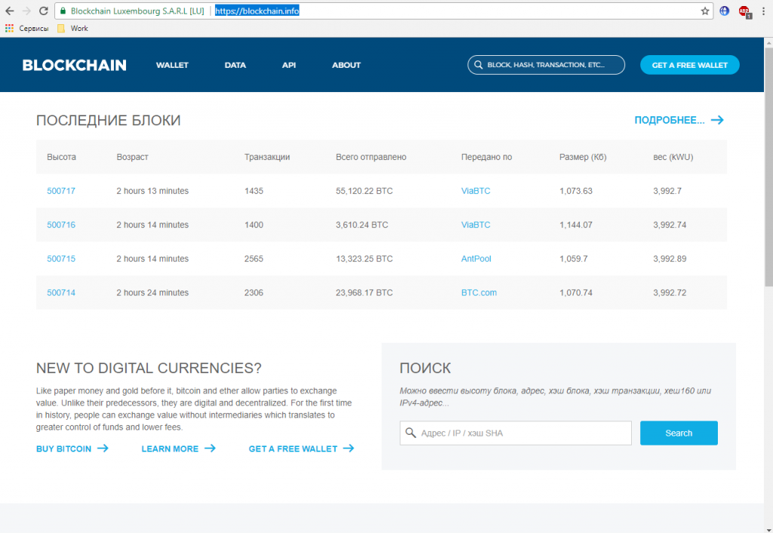Open the AntPool relay link
The image size is (773, 533).
476,259
